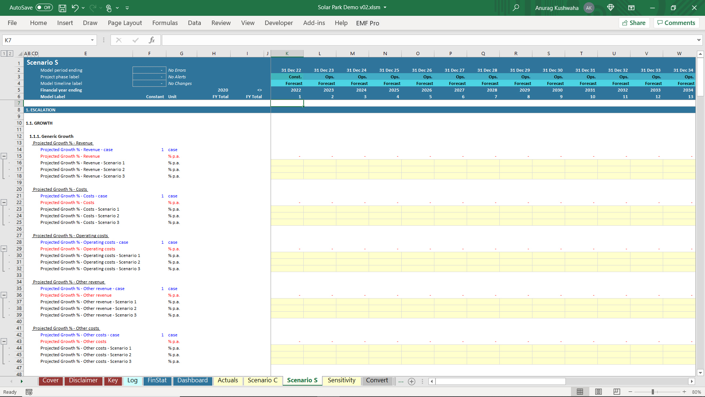Click the new sheet plus icon
This screenshot has width=705, height=397.
coord(412,382)
